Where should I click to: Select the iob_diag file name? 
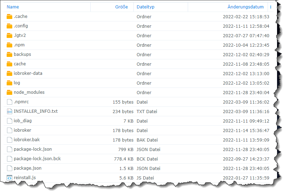click(23, 121)
